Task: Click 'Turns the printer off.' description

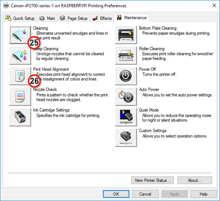Action: click(x=159, y=74)
